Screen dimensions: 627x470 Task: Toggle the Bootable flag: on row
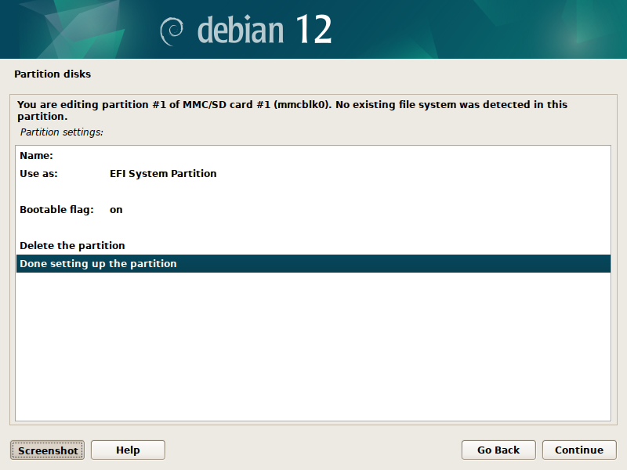pos(313,209)
